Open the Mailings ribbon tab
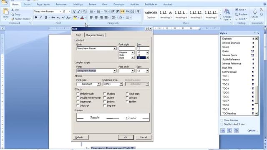The image size is (267, 150). (x=78, y=5)
